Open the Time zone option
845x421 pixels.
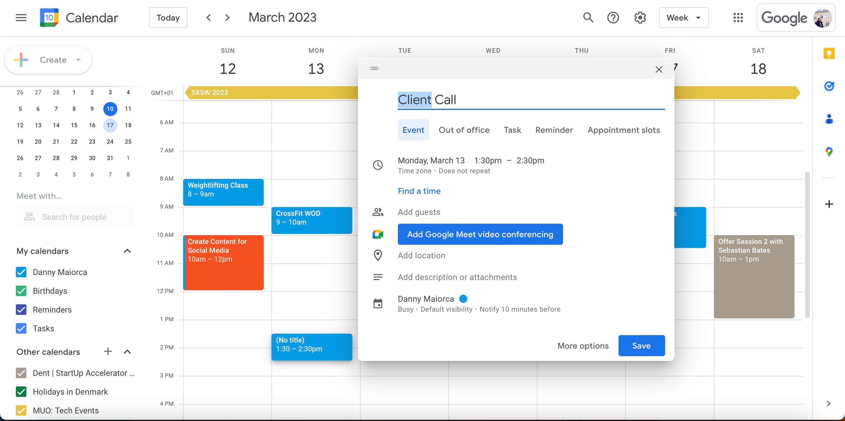coord(415,171)
